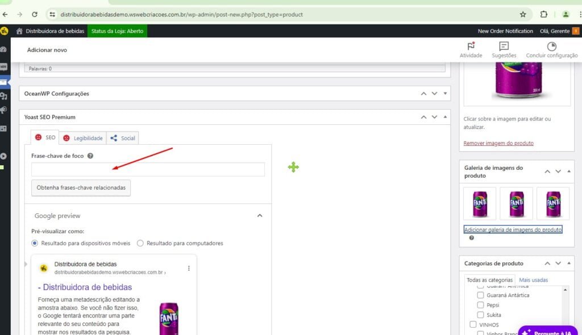The image size is (582, 335).
Task: Select Resultado para dispositivos móveis radio
Action: [35, 244]
